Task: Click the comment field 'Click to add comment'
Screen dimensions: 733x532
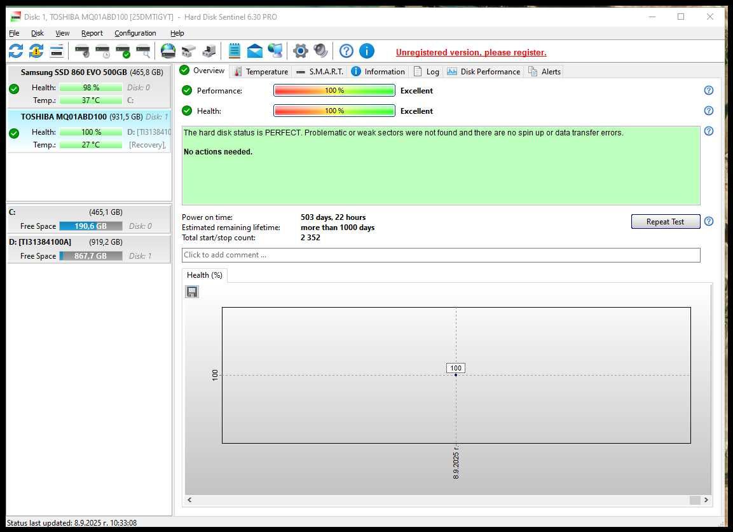Action: point(441,255)
